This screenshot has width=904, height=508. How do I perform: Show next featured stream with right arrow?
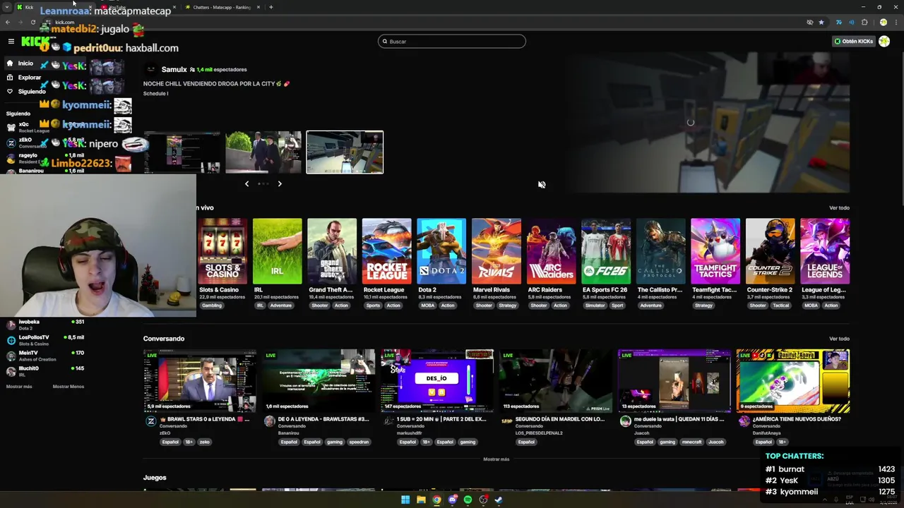280,183
